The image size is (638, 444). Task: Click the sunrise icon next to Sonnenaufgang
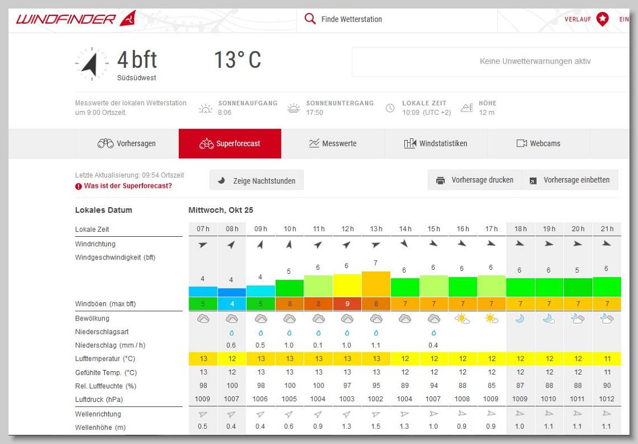(206, 108)
